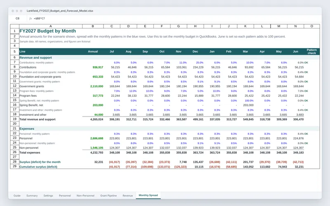Image resolution: width=330 pixels, height=206 pixels.
Task: Switch to the Summary sheet tab
Action: (32, 195)
